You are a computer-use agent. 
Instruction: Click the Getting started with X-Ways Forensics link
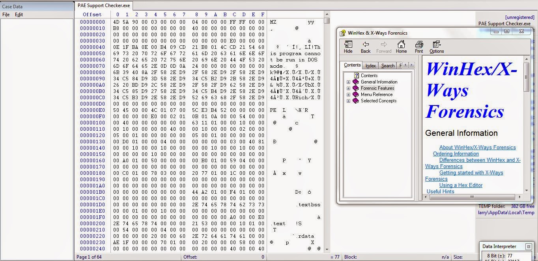[x=471, y=172]
